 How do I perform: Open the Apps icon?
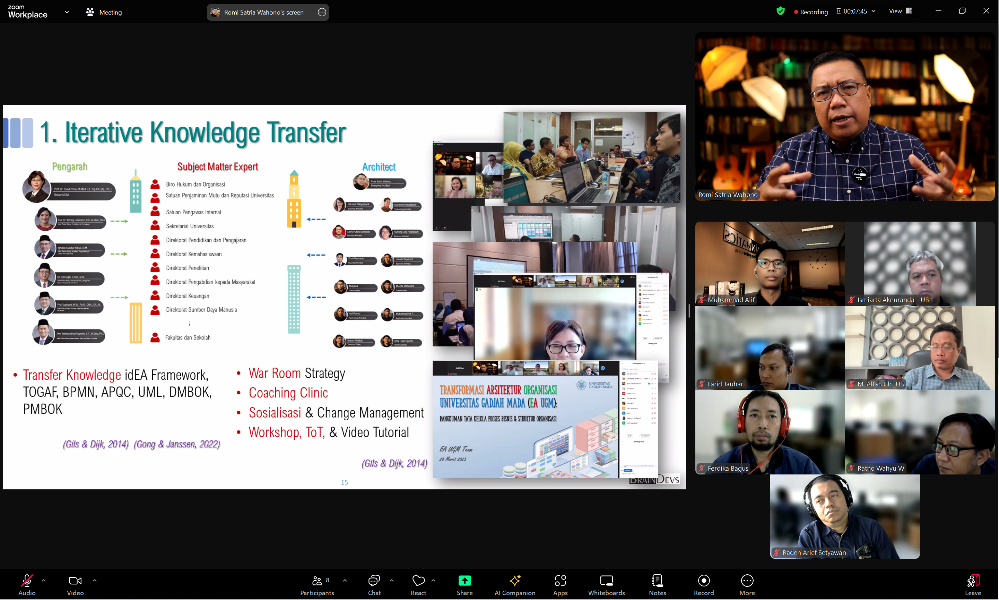[560, 581]
